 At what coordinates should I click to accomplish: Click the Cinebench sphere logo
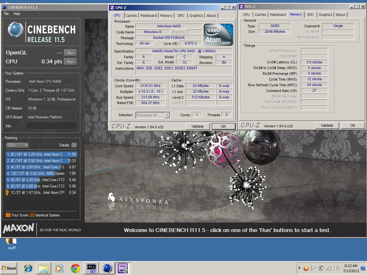[x=16, y=30]
